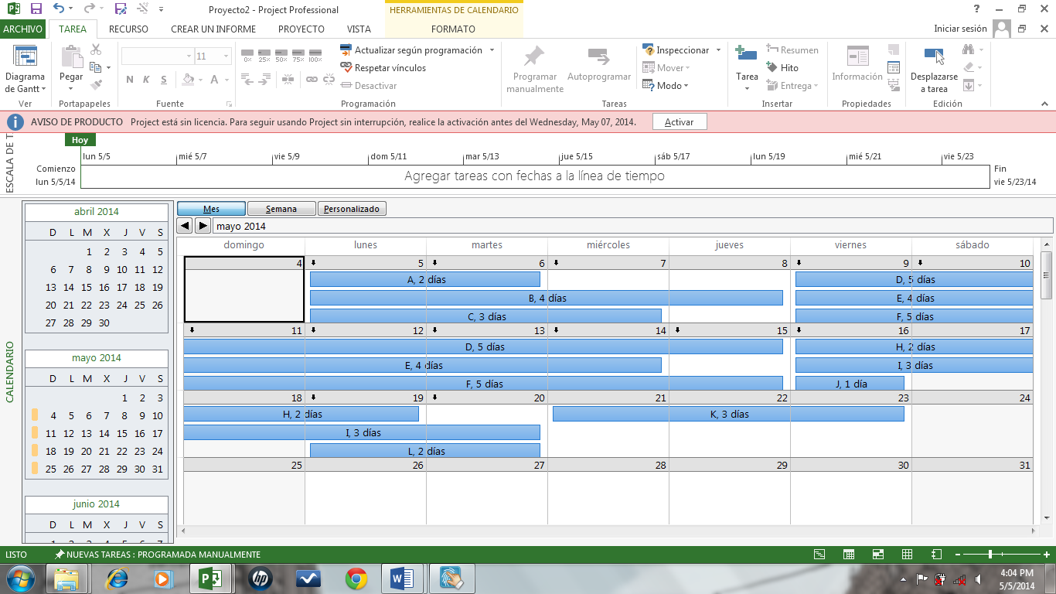Choose the Personalizado calendar view
The image size is (1056, 594).
(352, 209)
